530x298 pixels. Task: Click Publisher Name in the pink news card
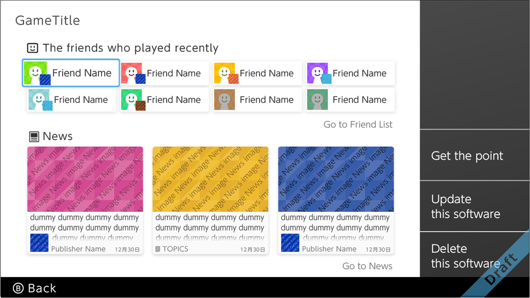[x=78, y=249]
